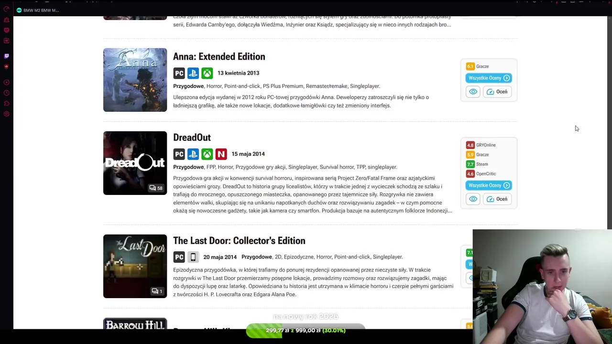Click the 4.6 OpenCritic rating for DreadOut
The height and width of the screenshot is (344, 612).
(481, 174)
